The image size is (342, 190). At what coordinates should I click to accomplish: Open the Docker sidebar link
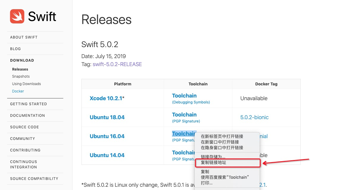click(18, 91)
